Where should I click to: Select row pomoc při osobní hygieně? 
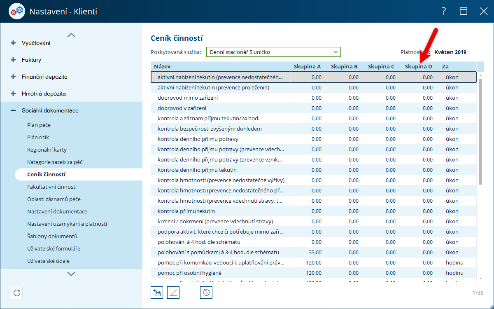pyautogui.click(x=314, y=273)
